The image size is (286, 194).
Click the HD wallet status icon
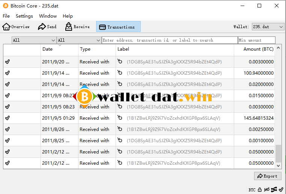coord(266,190)
